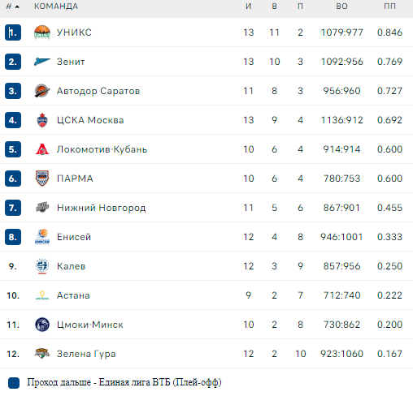The width and height of the screenshot is (413, 396).
Task: Click the Зенит team logo
Action: (42, 62)
